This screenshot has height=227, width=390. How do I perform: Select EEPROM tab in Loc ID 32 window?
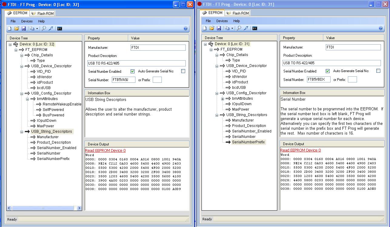pyautogui.click(x=17, y=13)
